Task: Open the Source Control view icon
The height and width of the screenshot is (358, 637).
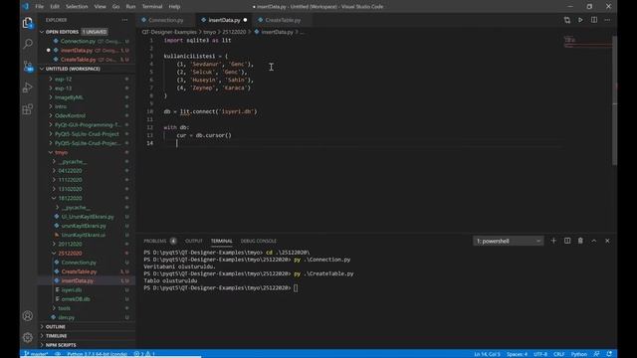Action: pyautogui.click(x=28, y=66)
